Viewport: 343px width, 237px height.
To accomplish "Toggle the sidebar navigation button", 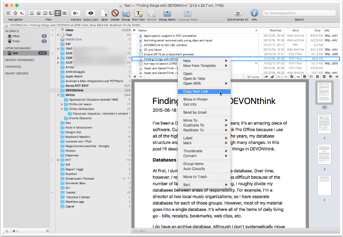I will pyautogui.click(x=8, y=13).
